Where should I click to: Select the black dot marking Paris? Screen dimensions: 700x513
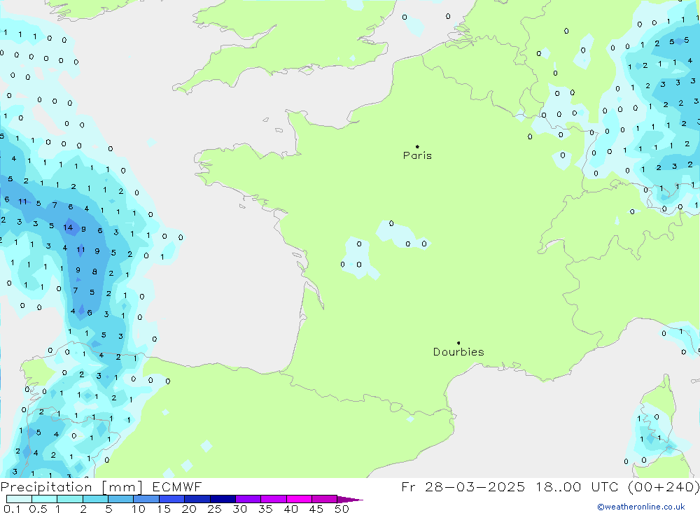[417, 146]
